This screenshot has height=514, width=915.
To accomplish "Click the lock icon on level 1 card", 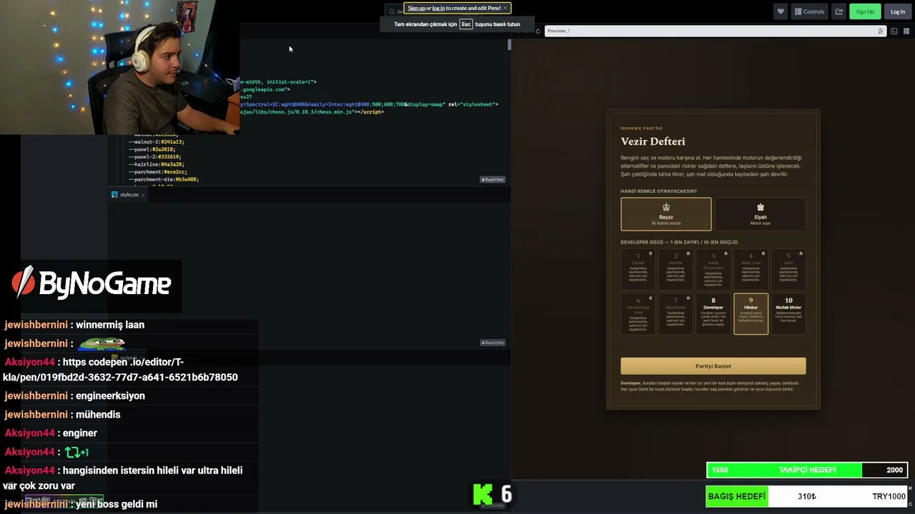I will tap(651, 253).
